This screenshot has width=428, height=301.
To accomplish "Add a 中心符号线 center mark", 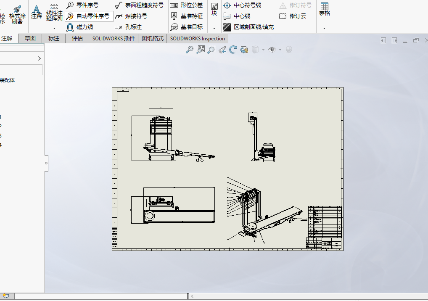I will (x=242, y=5).
